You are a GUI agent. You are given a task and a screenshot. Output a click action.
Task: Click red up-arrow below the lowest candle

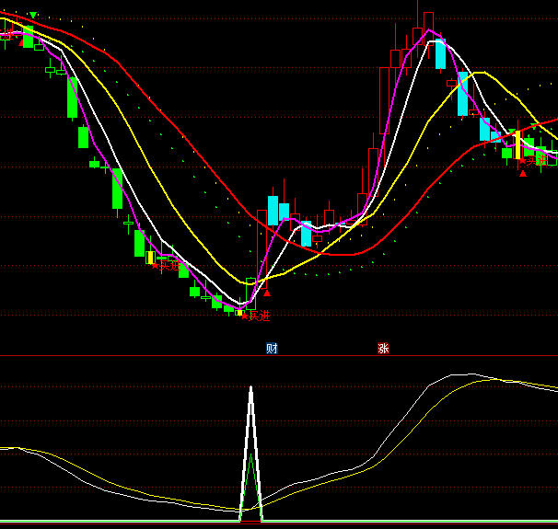tap(267, 293)
